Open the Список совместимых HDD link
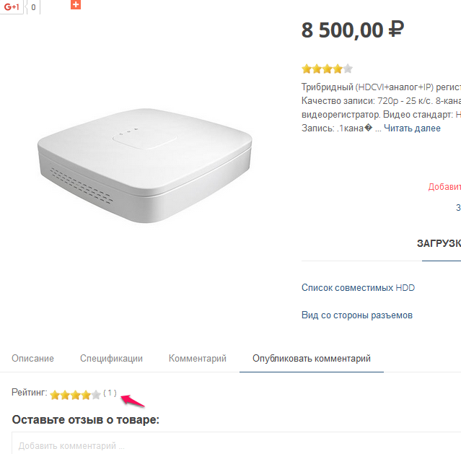 coord(358,288)
